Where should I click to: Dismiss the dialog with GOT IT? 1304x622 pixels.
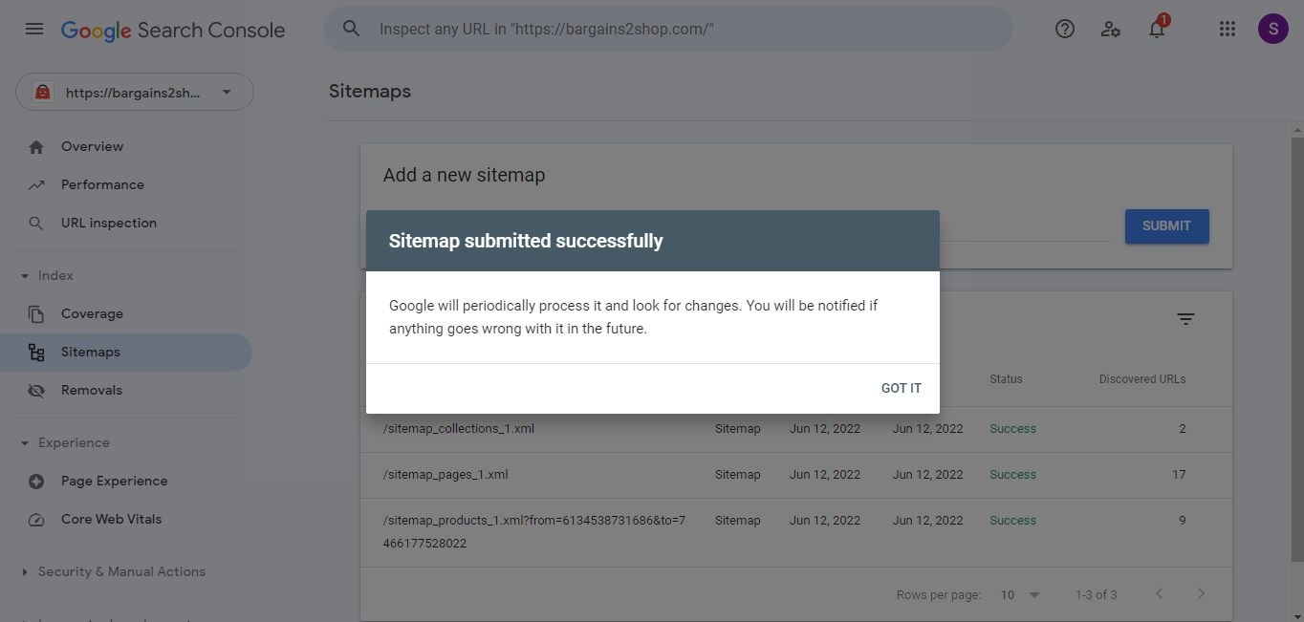tap(901, 388)
